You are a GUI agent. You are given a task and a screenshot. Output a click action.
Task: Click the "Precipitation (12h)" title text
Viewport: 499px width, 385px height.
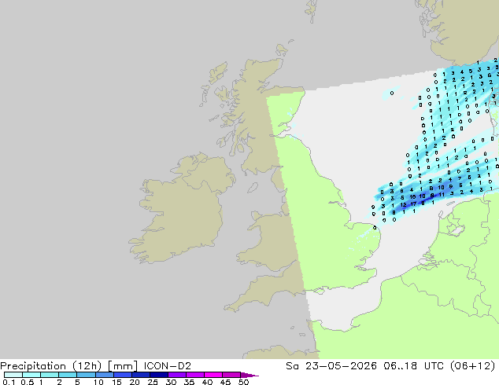pos(51,366)
